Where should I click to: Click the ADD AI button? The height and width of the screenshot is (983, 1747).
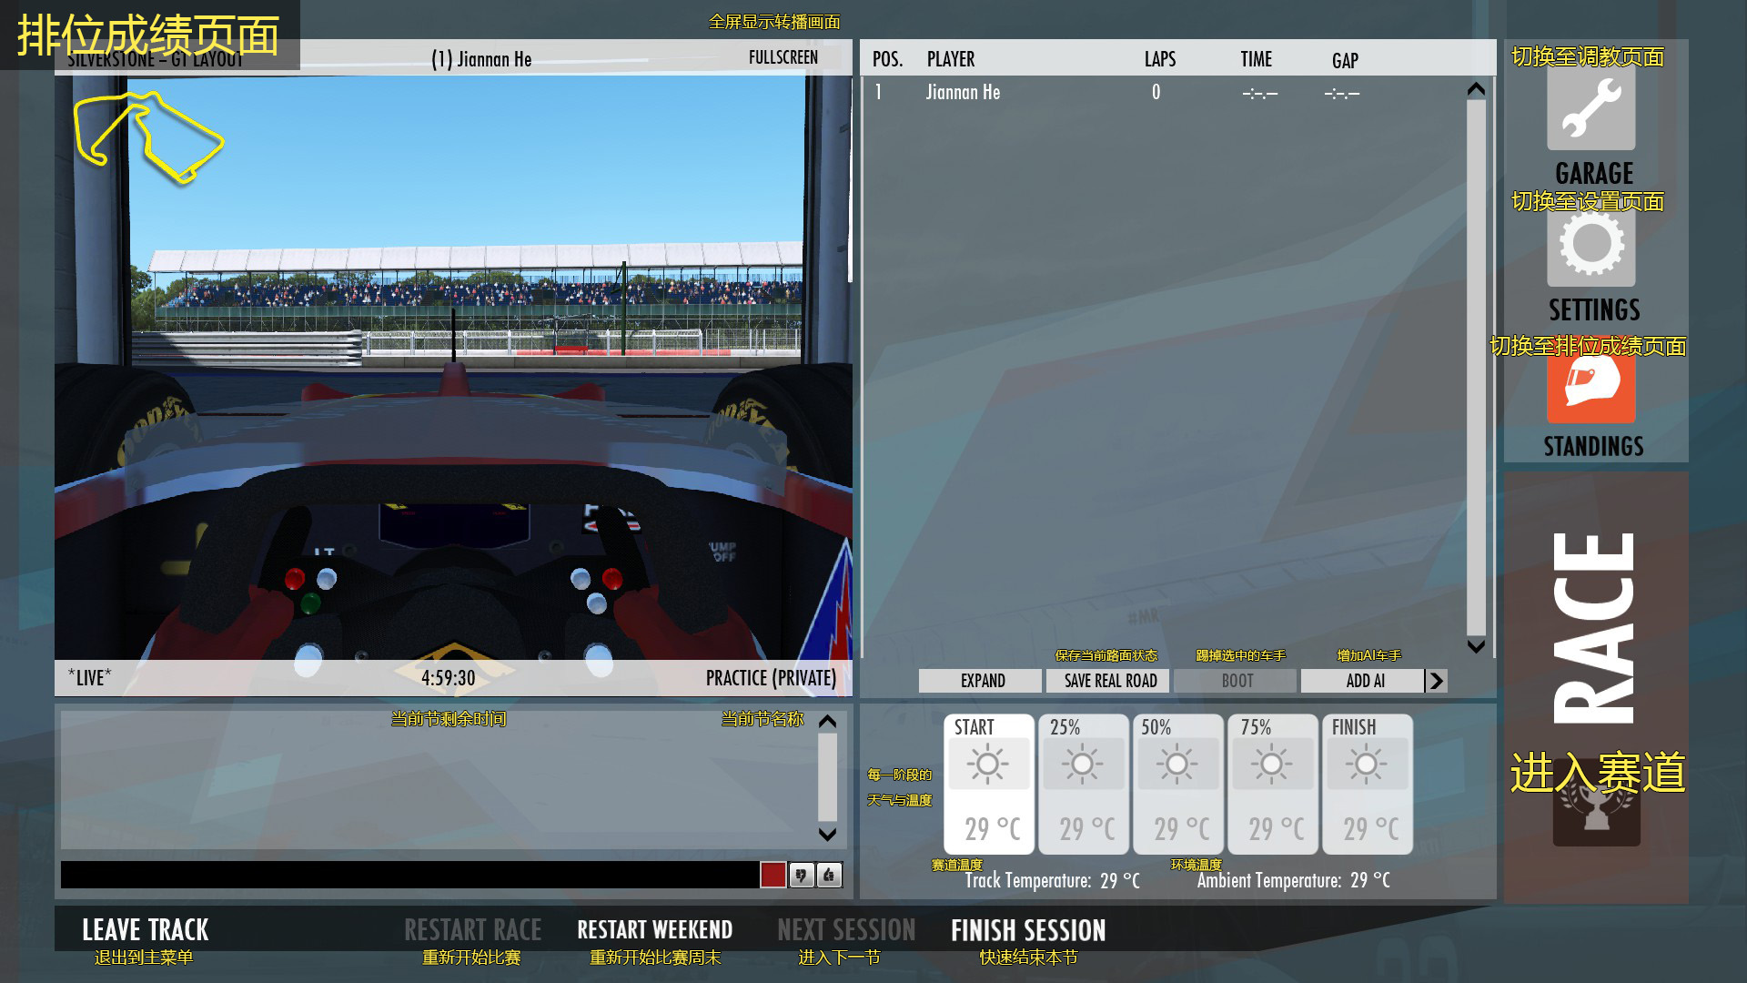[x=1363, y=681]
